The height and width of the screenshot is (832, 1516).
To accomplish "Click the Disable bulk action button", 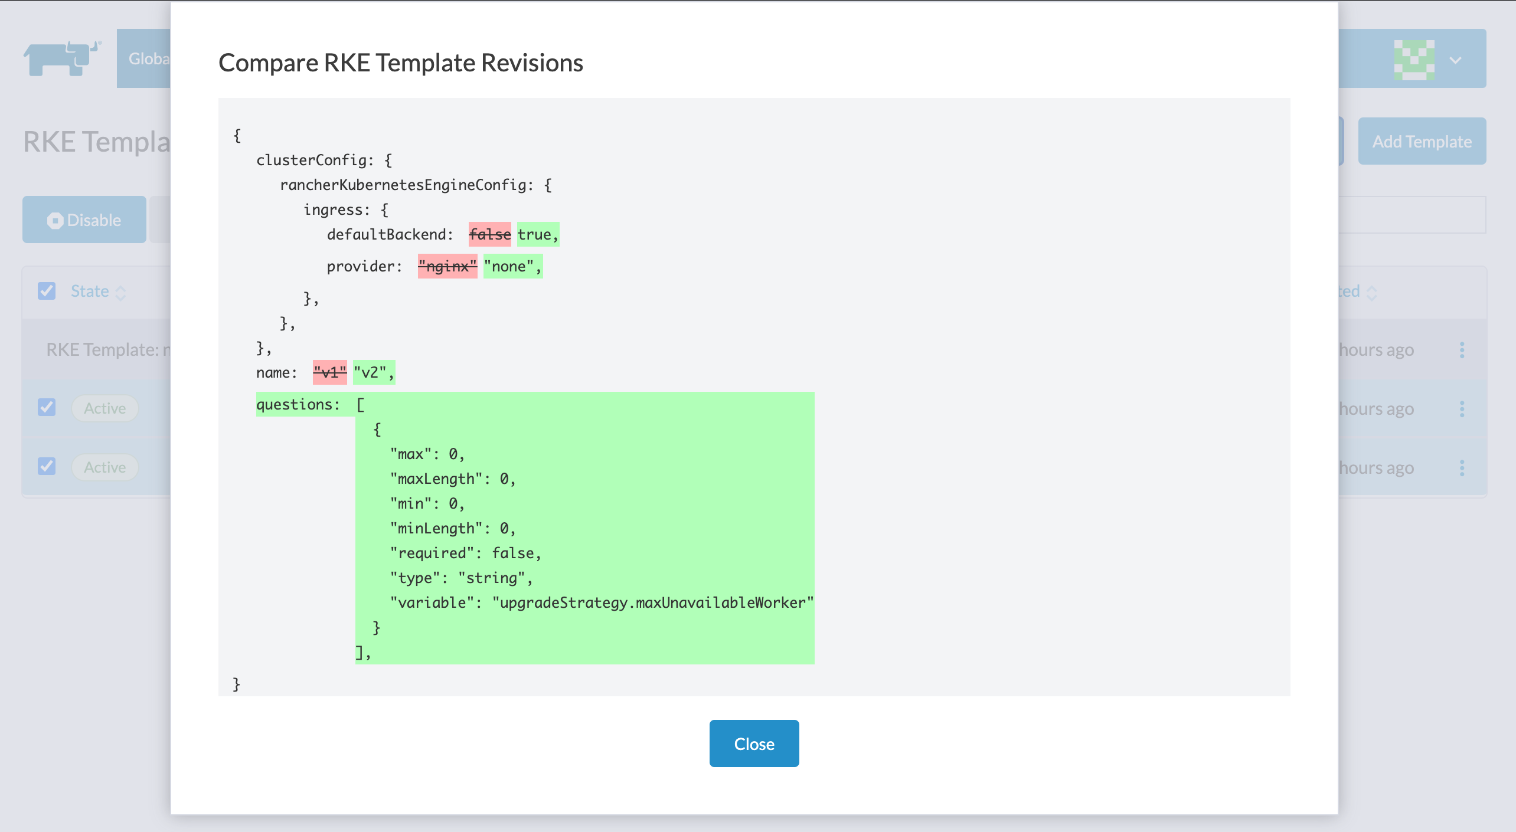I will coord(84,220).
